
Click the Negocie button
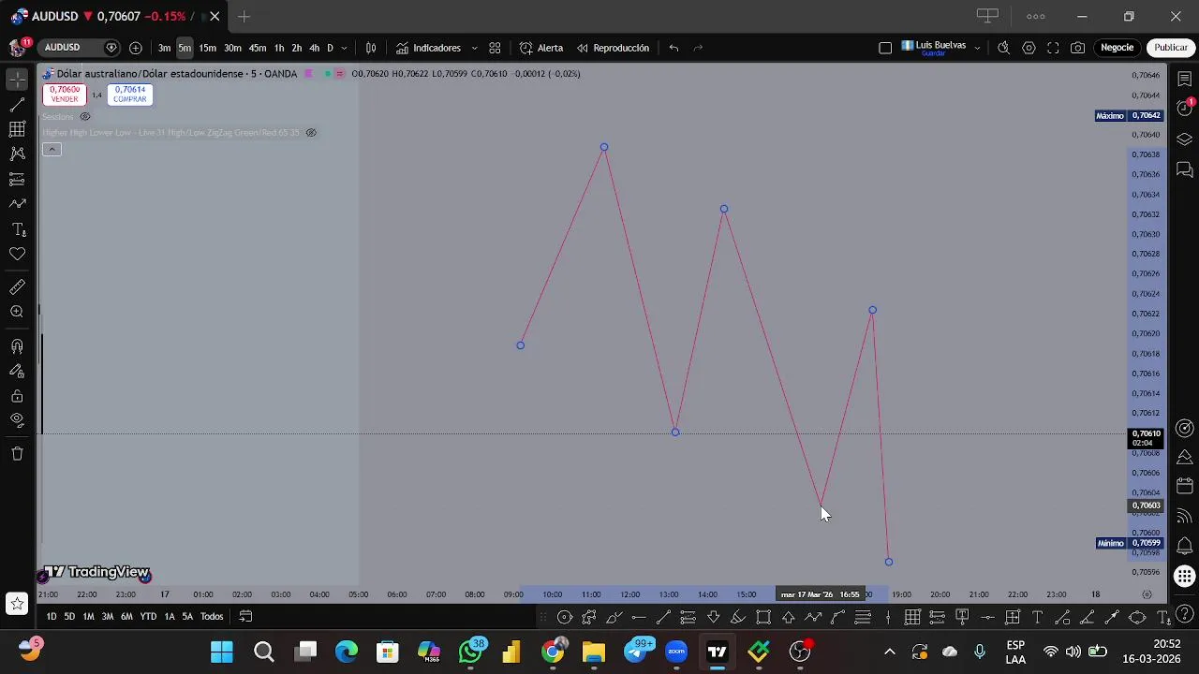click(1117, 48)
